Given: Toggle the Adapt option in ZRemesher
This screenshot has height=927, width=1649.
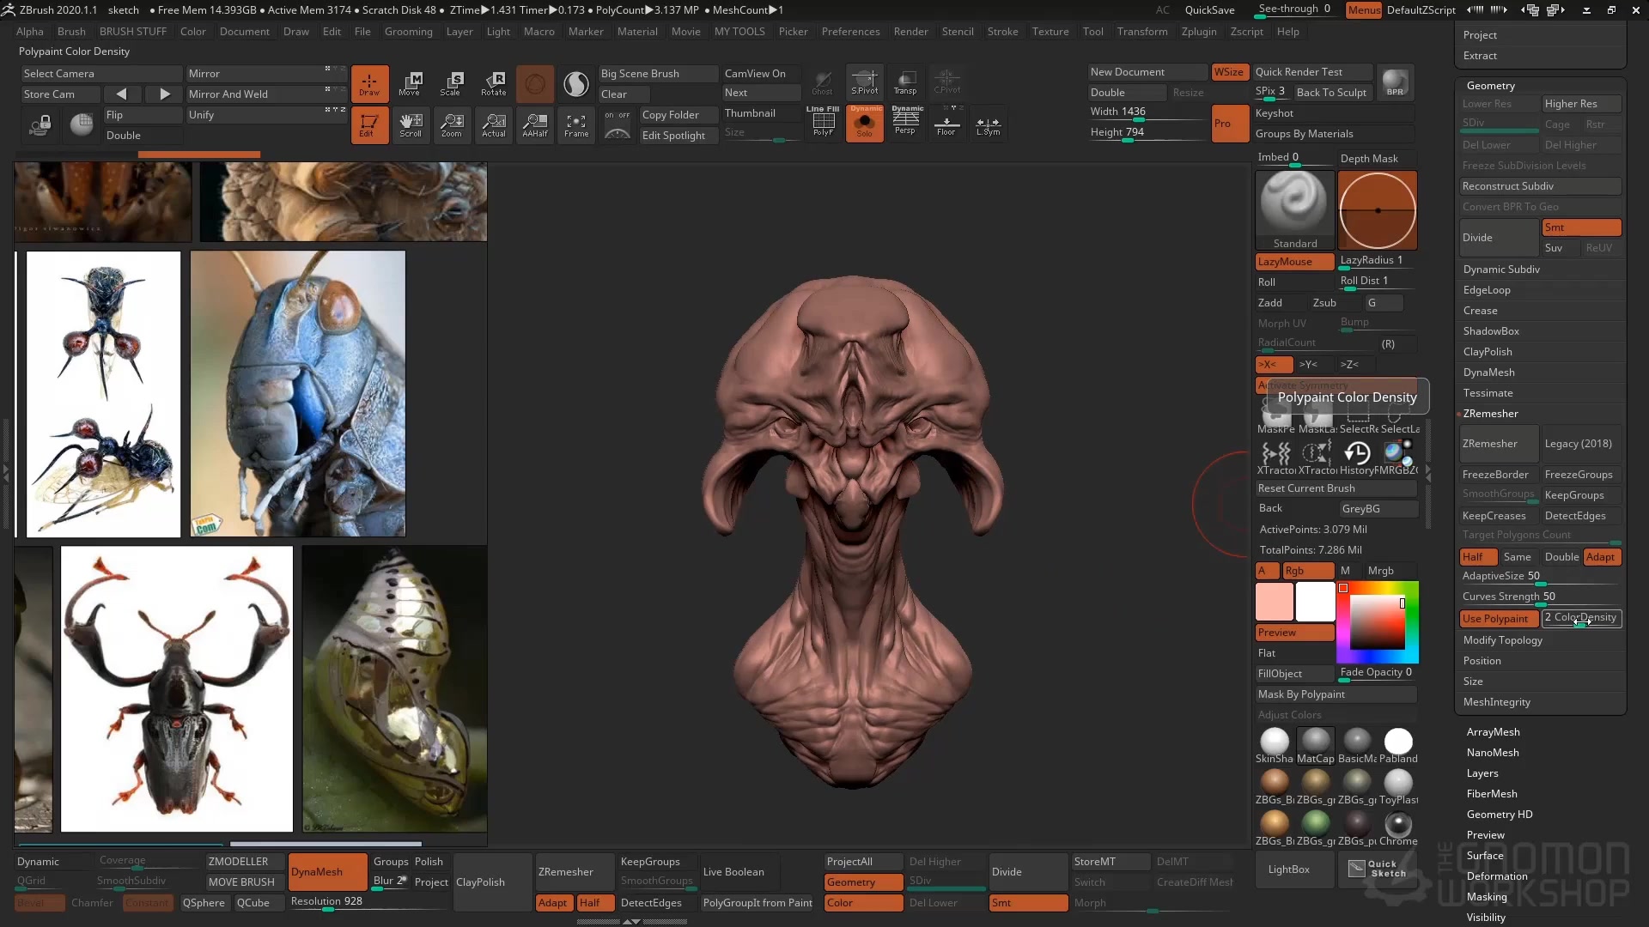Looking at the screenshot, I should tap(1602, 556).
